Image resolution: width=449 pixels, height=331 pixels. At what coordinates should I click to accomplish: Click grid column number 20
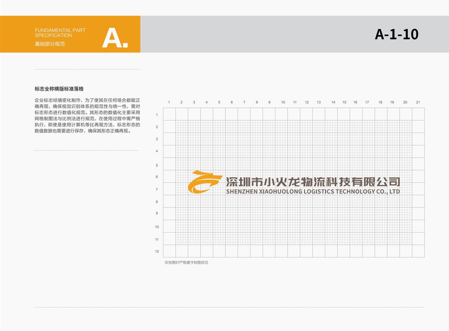[x=405, y=102]
